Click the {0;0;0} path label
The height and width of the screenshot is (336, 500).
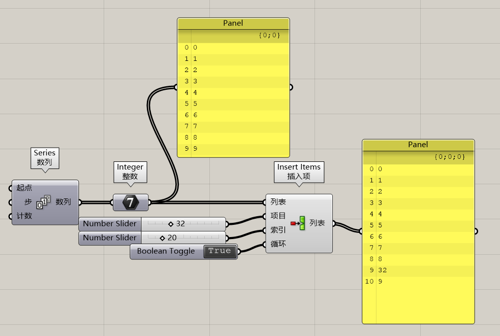[x=450, y=157]
